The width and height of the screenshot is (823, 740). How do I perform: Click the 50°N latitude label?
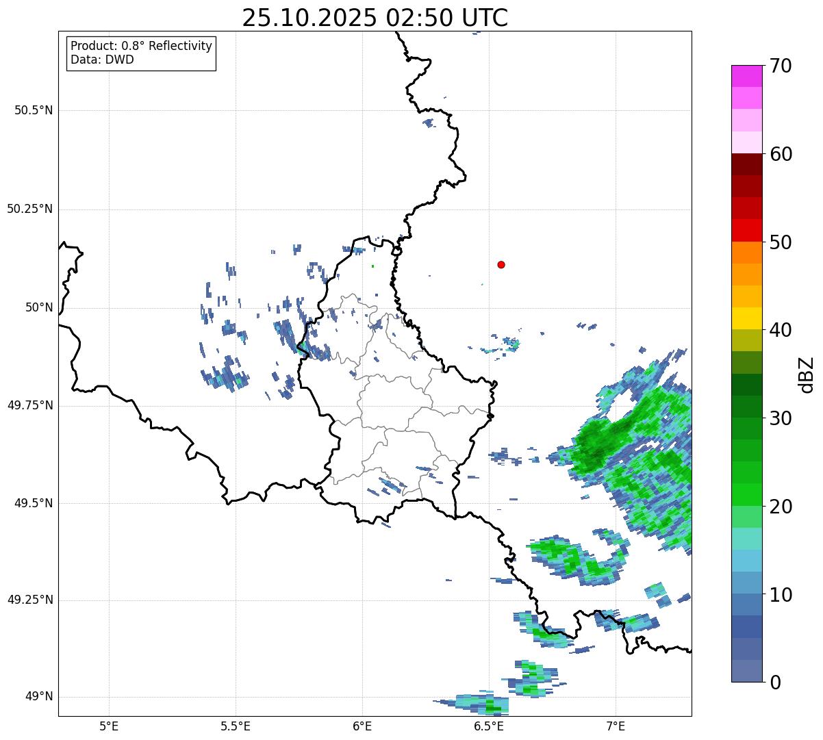[x=39, y=307]
